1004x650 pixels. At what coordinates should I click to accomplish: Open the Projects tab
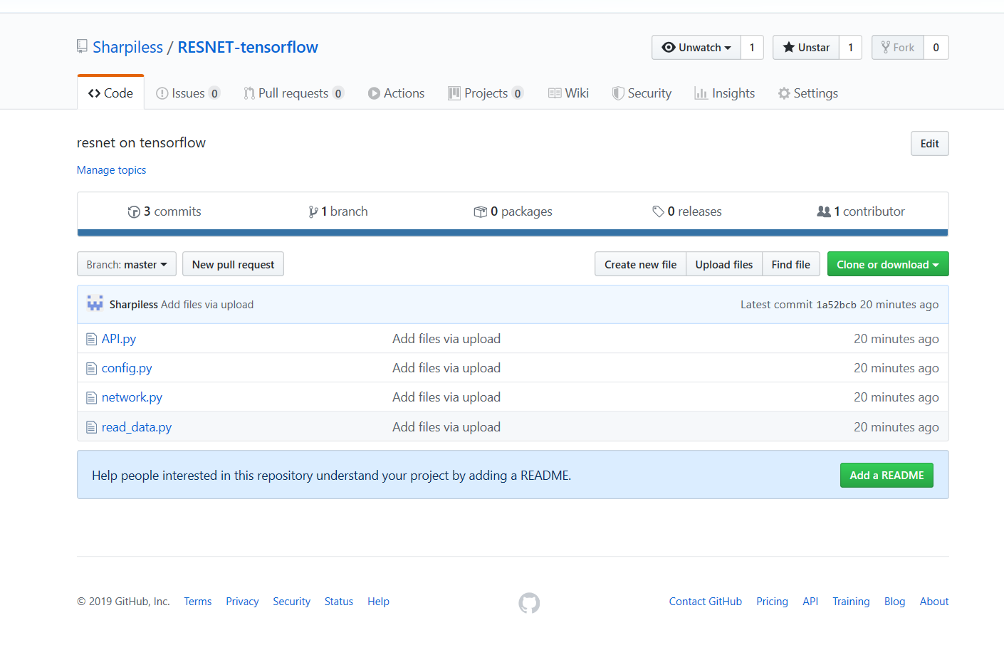(486, 93)
